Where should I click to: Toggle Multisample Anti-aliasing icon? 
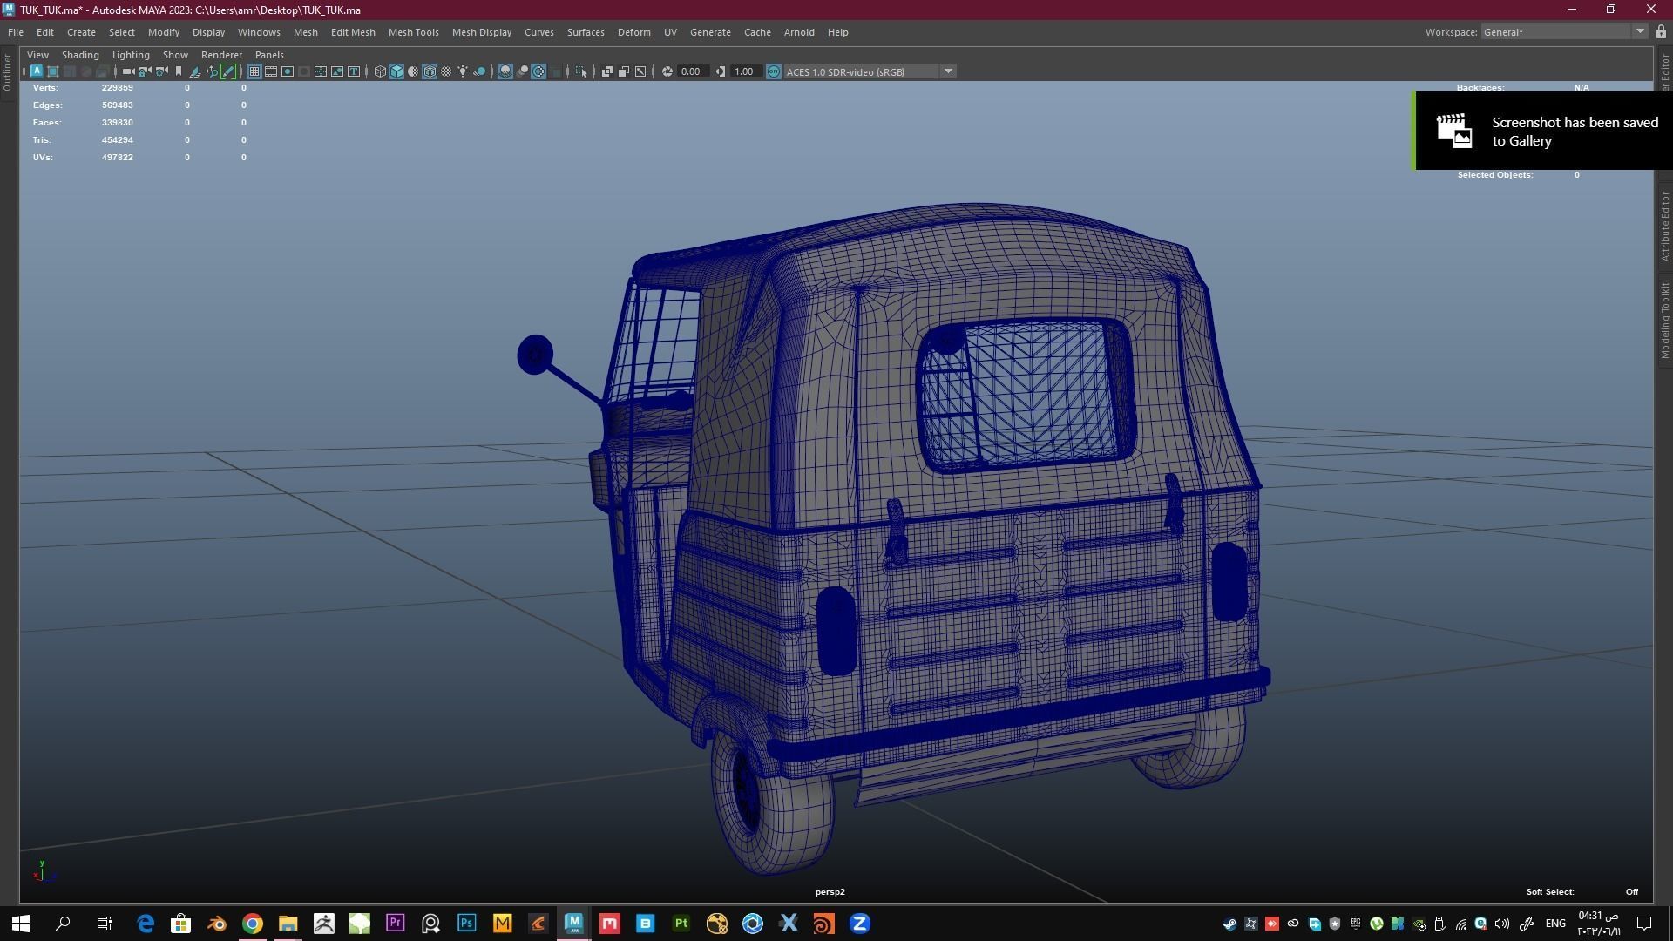538,71
